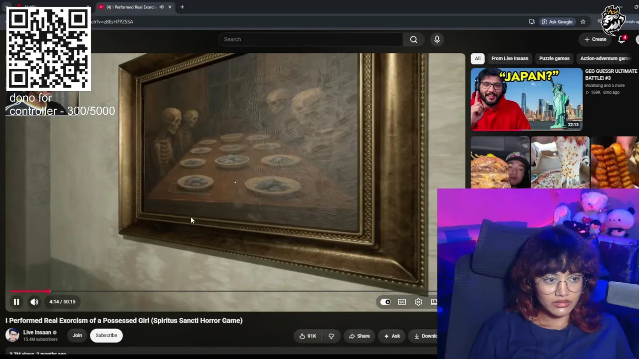Select the All filter chip
Screen dimensions: 639x359
(x=478, y=58)
